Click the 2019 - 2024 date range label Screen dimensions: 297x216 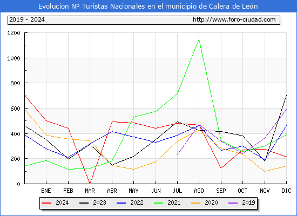27,19
